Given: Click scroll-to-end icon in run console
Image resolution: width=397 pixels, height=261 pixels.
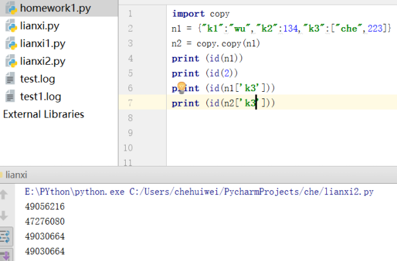Looking at the screenshot, I should coord(5,256).
